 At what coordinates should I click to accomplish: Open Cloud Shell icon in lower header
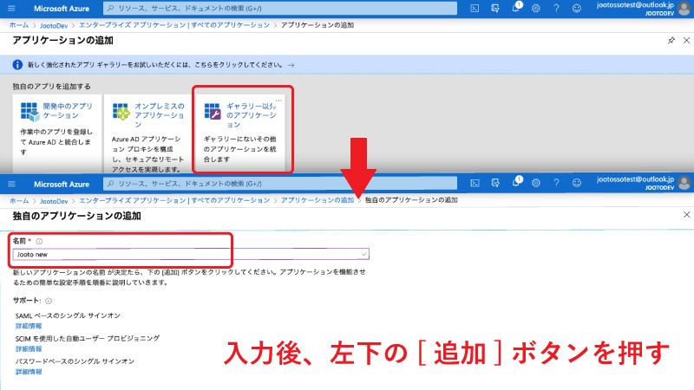(x=475, y=183)
